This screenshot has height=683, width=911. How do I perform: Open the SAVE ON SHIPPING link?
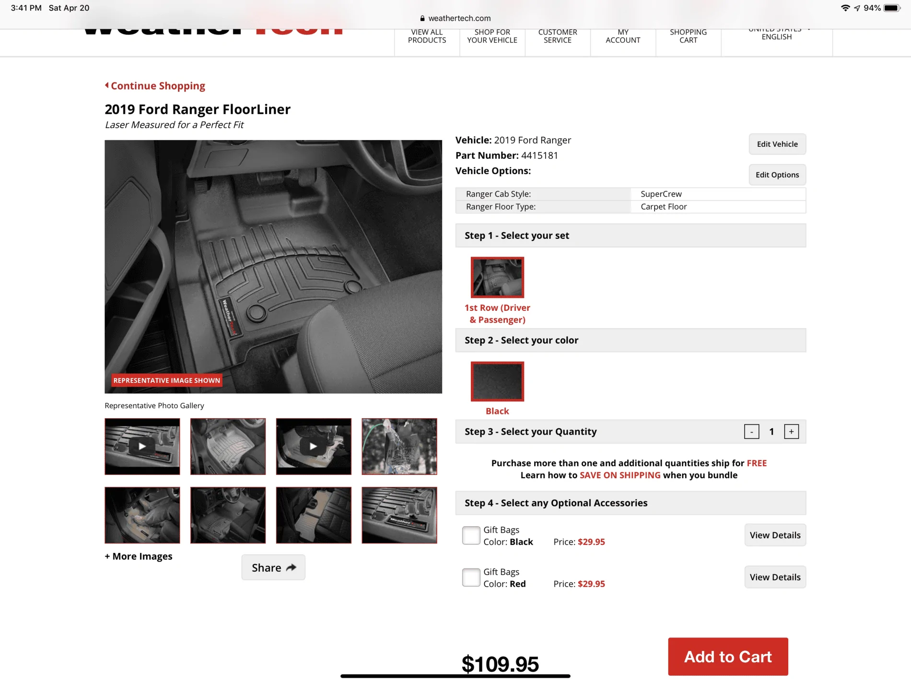click(x=620, y=475)
